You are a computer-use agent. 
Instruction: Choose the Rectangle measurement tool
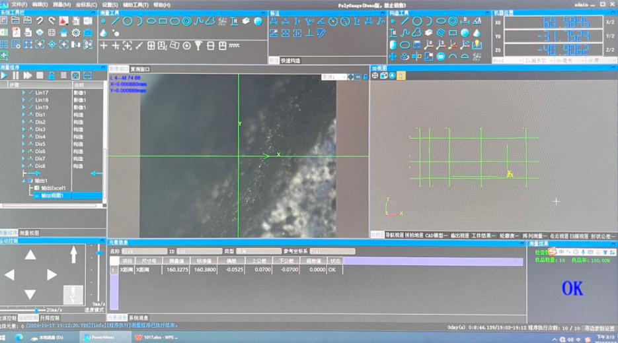point(163,21)
